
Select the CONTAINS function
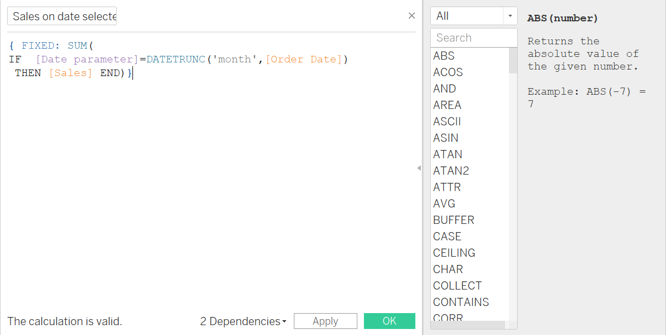(x=461, y=302)
